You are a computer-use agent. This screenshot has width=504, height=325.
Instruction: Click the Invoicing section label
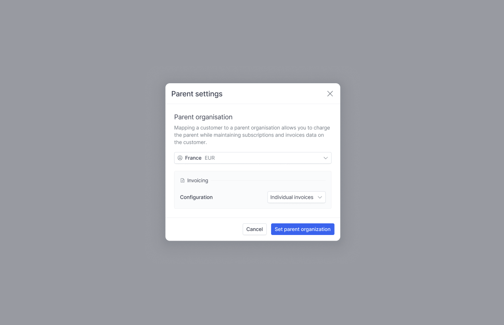click(198, 180)
